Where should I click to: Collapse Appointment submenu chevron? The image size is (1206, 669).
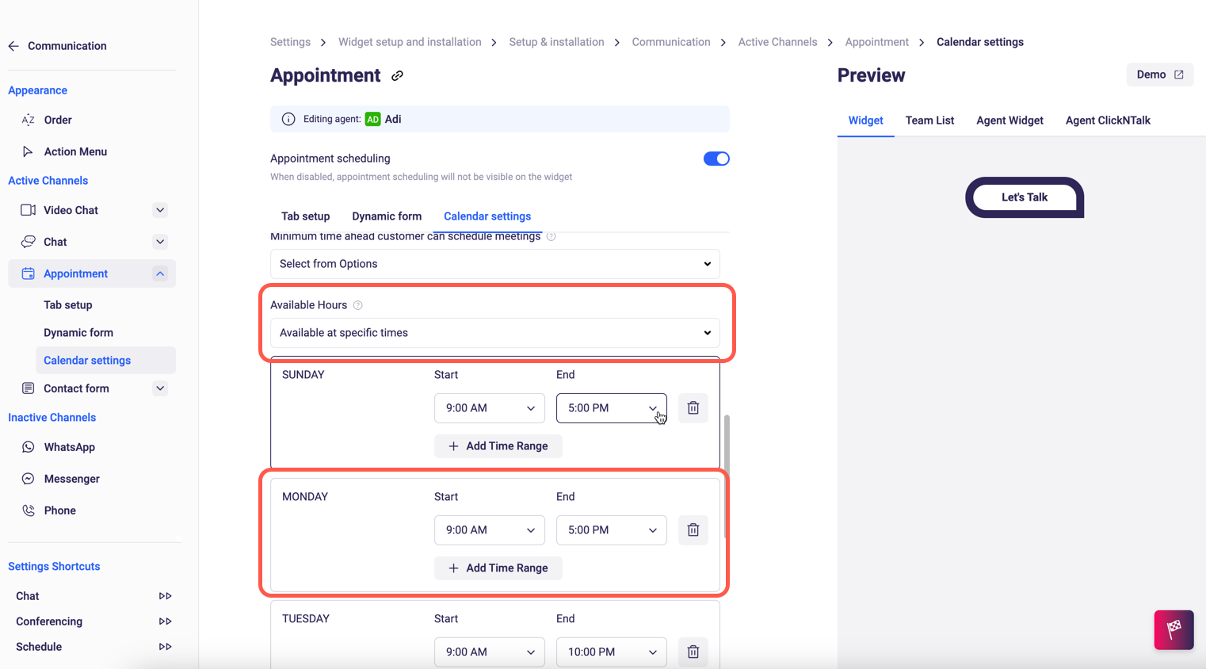[160, 273]
